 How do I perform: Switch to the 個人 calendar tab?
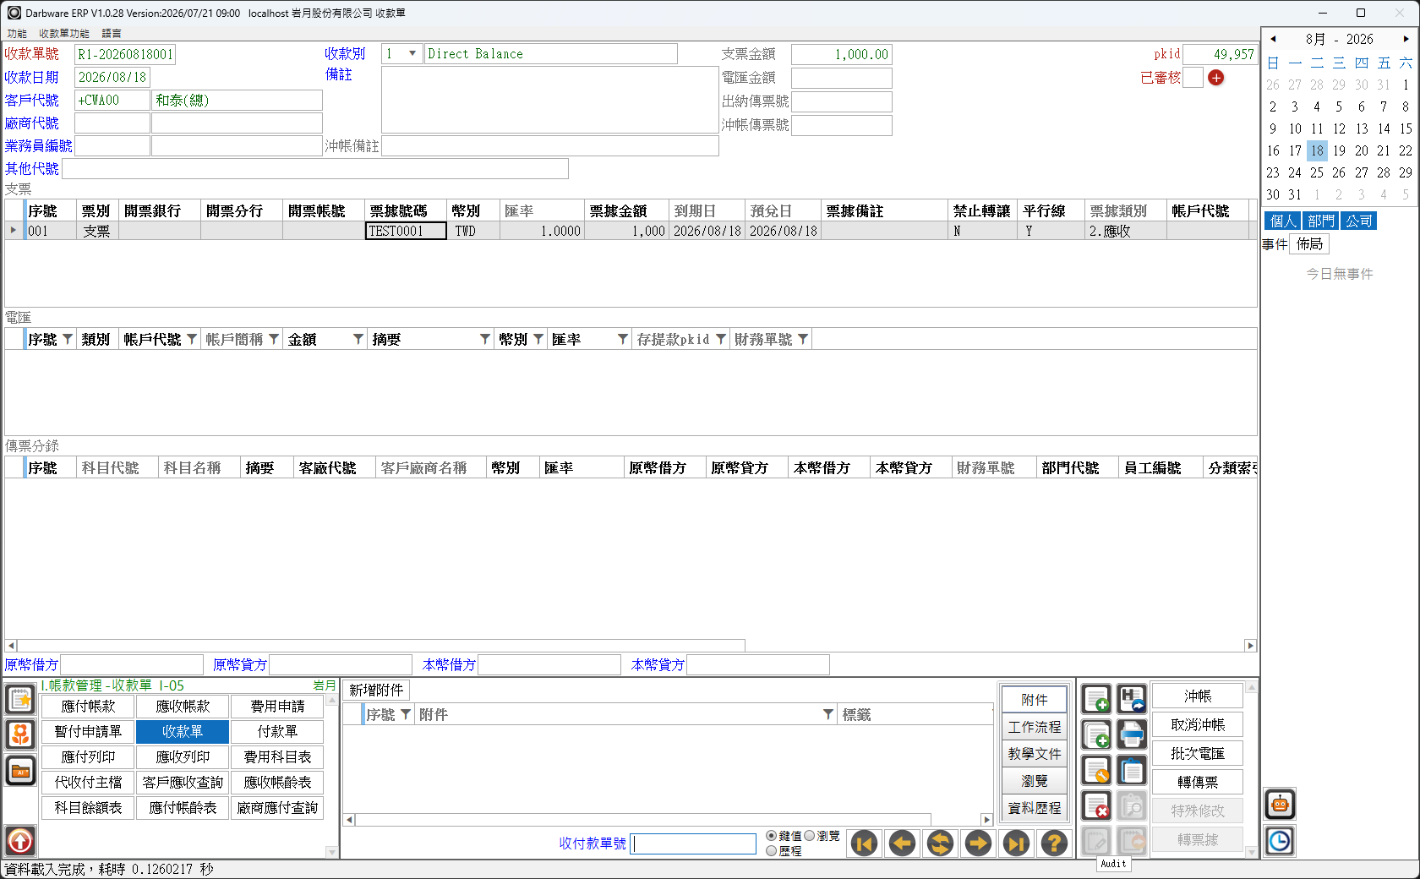coord(1283,221)
